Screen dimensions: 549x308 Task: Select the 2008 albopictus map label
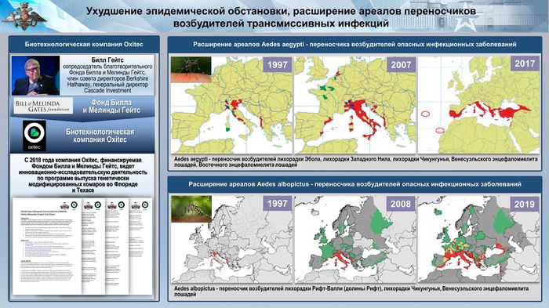[x=401, y=204]
